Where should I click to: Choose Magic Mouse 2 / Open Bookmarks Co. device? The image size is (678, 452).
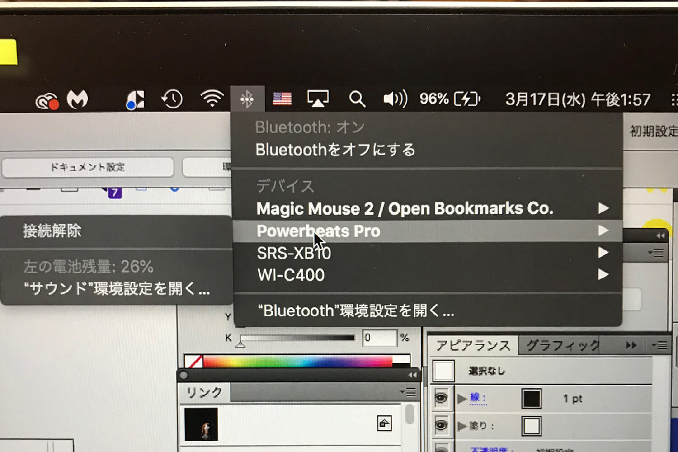coord(427,208)
